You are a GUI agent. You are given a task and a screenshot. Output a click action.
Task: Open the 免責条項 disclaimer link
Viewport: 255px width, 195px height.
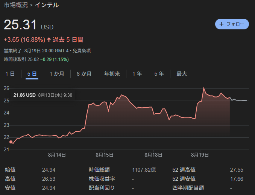[x=82, y=51]
